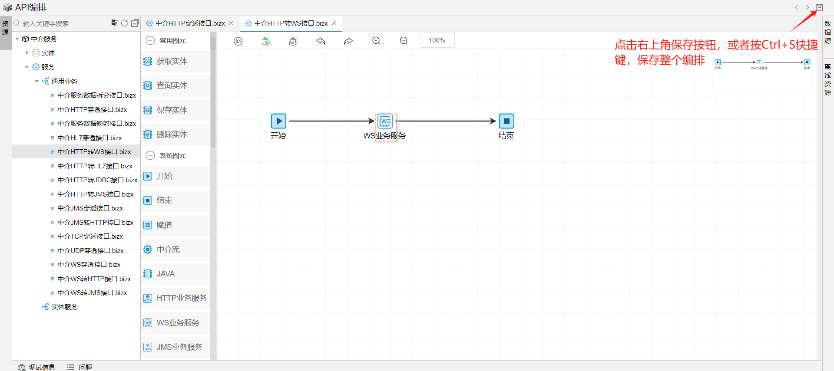Viewport: 834px width, 371px height.
Task: Switch to 中介HTTP穿透接口.bizx tab
Action: point(190,23)
